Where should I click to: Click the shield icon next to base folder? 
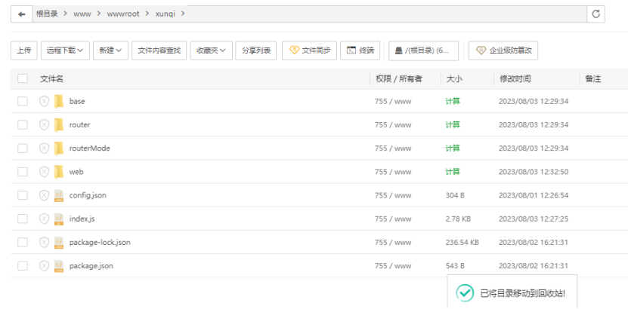point(44,101)
